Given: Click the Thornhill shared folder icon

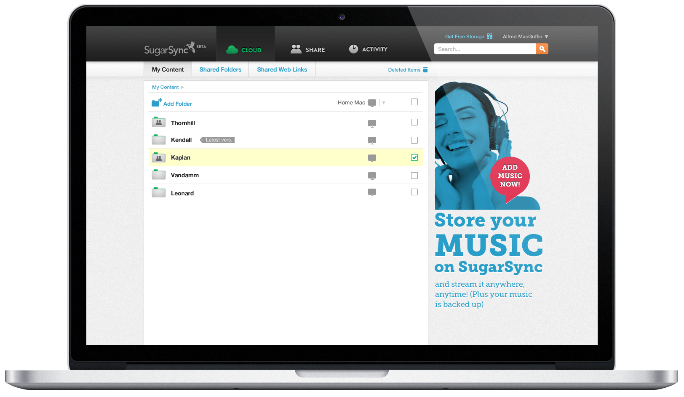Looking at the screenshot, I should pos(158,122).
